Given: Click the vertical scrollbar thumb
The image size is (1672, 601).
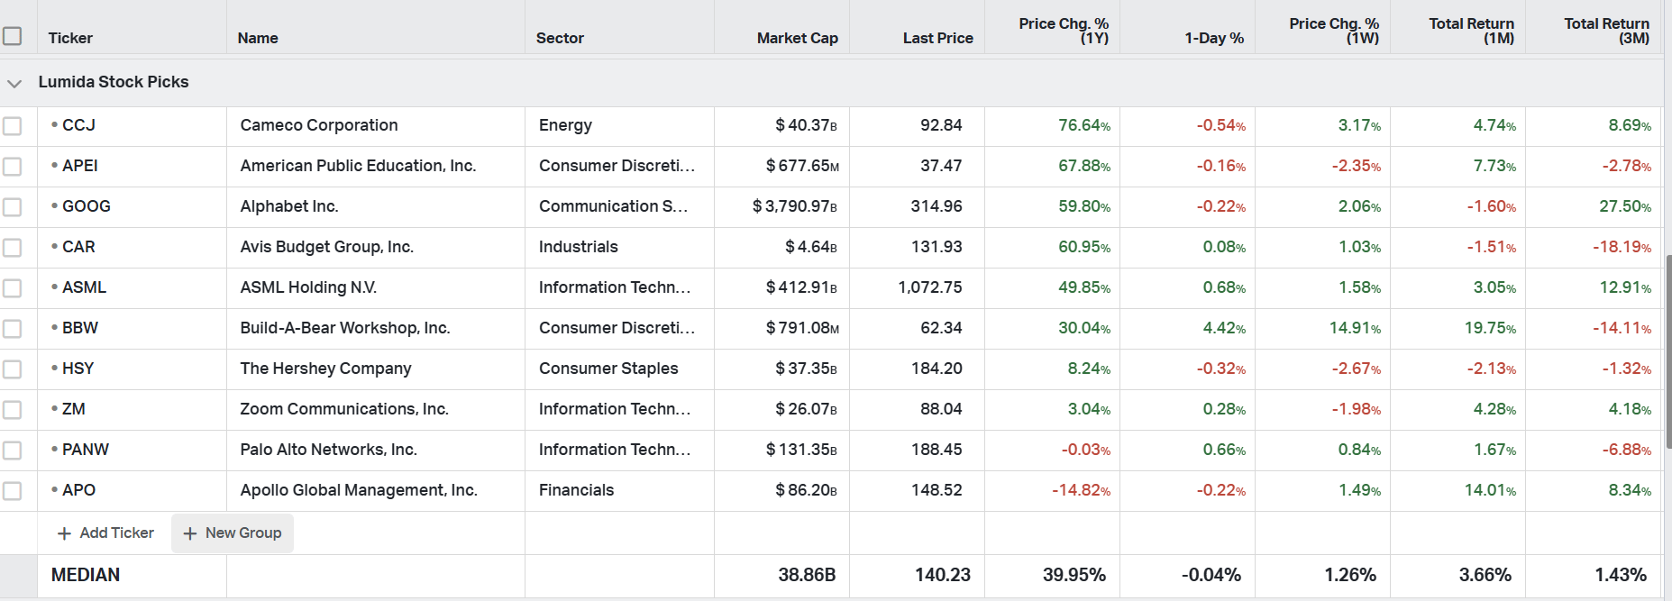Looking at the screenshot, I should pos(1668,351).
